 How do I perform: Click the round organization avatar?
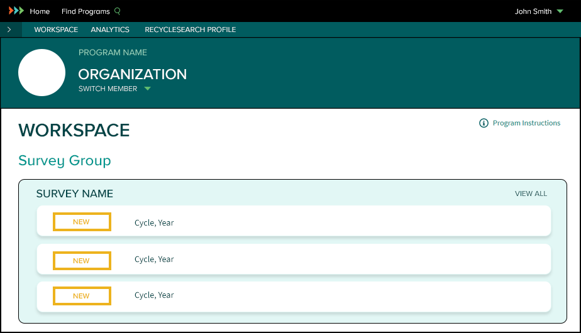[42, 73]
